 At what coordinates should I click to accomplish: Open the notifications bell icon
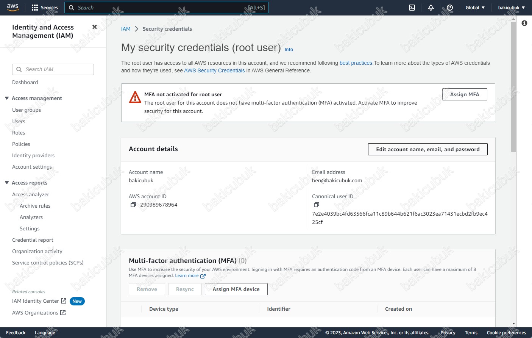(431, 8)
